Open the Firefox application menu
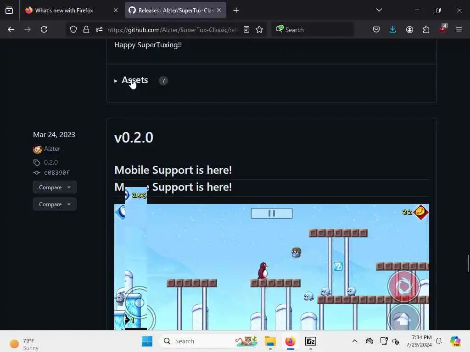The width and height of the screenshot is (470, 352). 459,30
